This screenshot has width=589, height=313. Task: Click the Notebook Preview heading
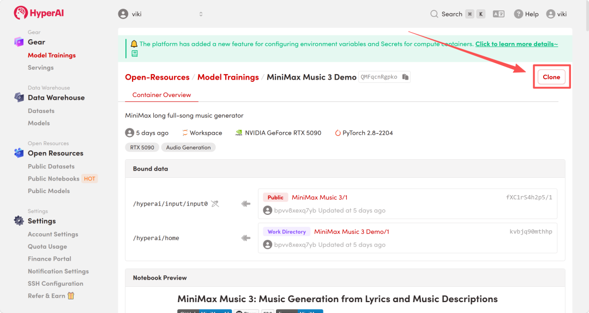[x=160, y=278]
